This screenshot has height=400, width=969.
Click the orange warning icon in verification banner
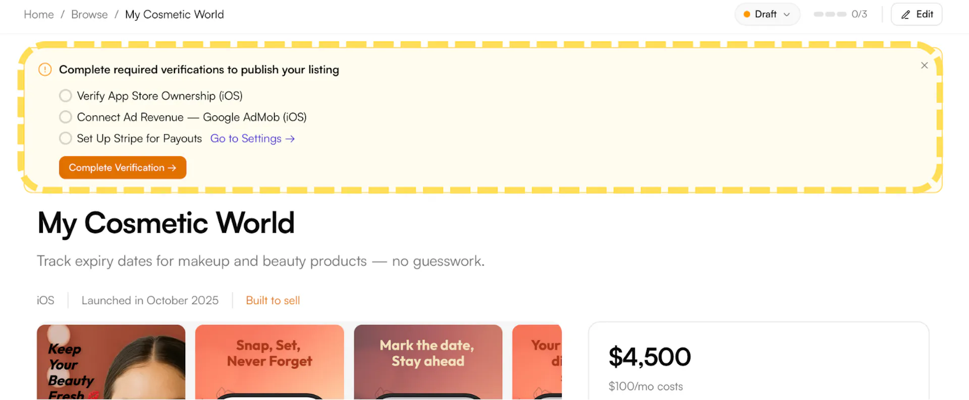[45, 70]
